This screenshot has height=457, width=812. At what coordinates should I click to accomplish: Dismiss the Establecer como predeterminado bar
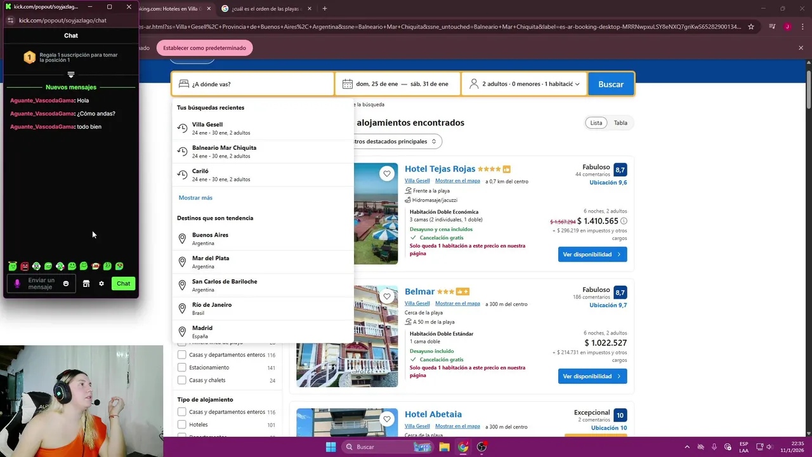pyautogui.click(x=801, y=48)
